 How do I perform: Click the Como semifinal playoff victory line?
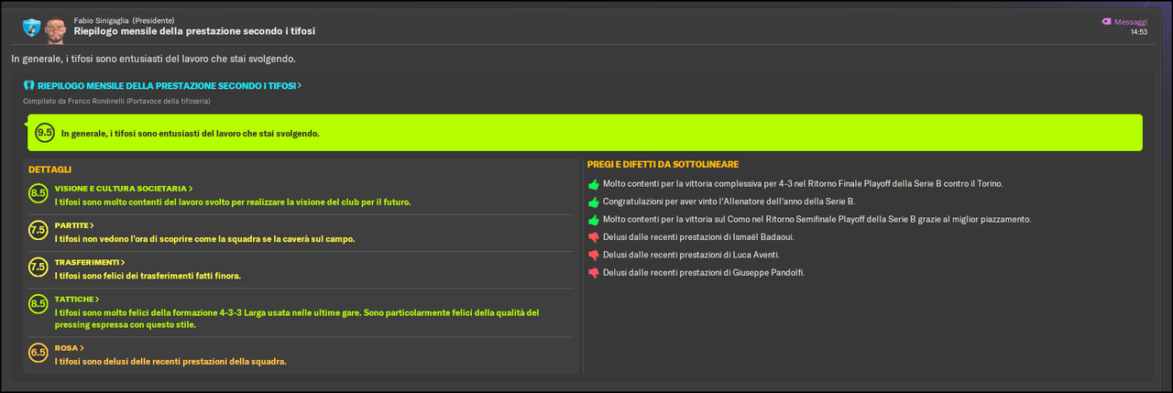[x=817, y=219]
